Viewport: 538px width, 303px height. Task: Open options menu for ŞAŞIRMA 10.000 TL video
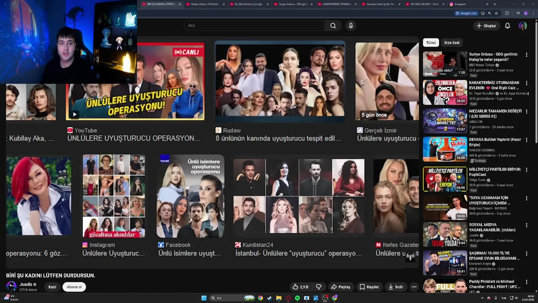[526, 253]
